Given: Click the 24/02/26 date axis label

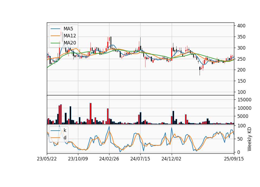Looking at the screenshot, I should coord(109,159).
